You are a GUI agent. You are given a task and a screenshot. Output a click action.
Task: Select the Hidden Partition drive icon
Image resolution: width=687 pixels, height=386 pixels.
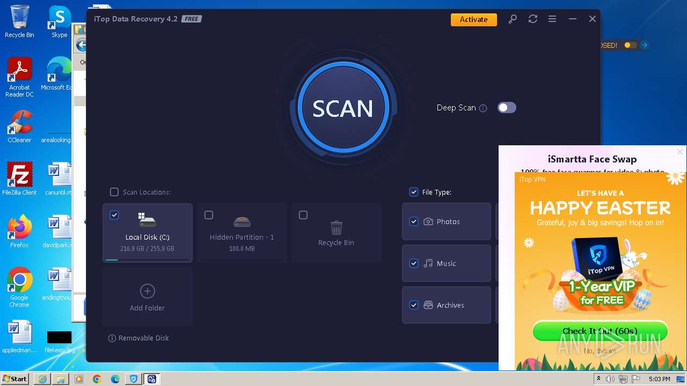point(242,221)
